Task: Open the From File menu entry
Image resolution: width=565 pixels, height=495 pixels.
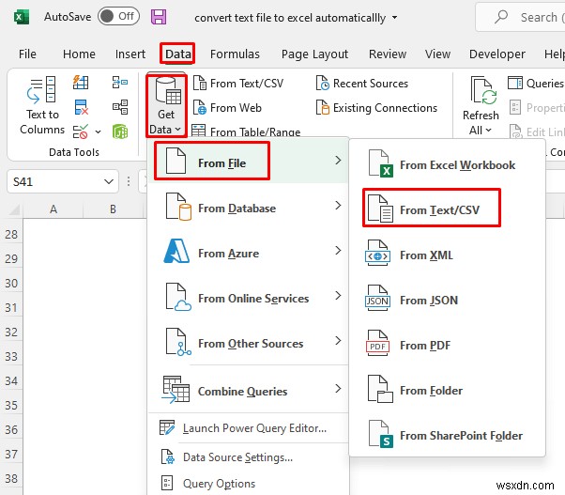Action: [249, 162]
